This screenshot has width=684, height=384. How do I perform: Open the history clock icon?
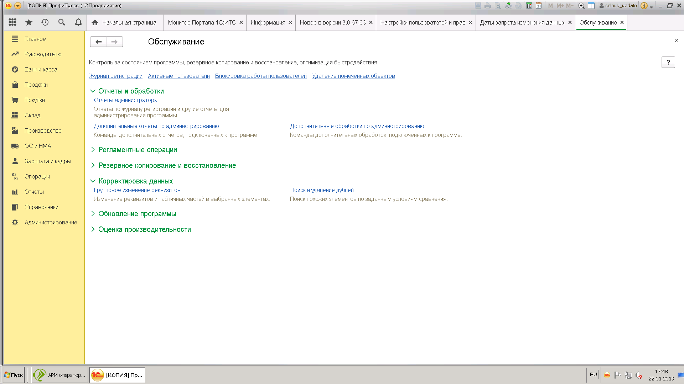click(x=45, y=22)
